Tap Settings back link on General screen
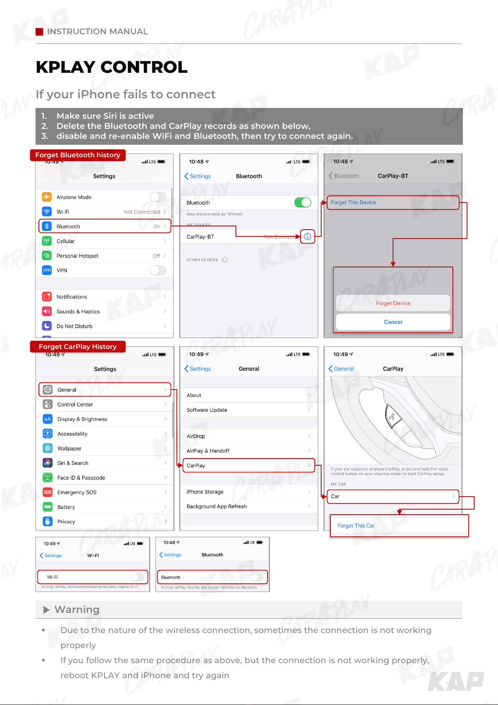 click(198, 369)
